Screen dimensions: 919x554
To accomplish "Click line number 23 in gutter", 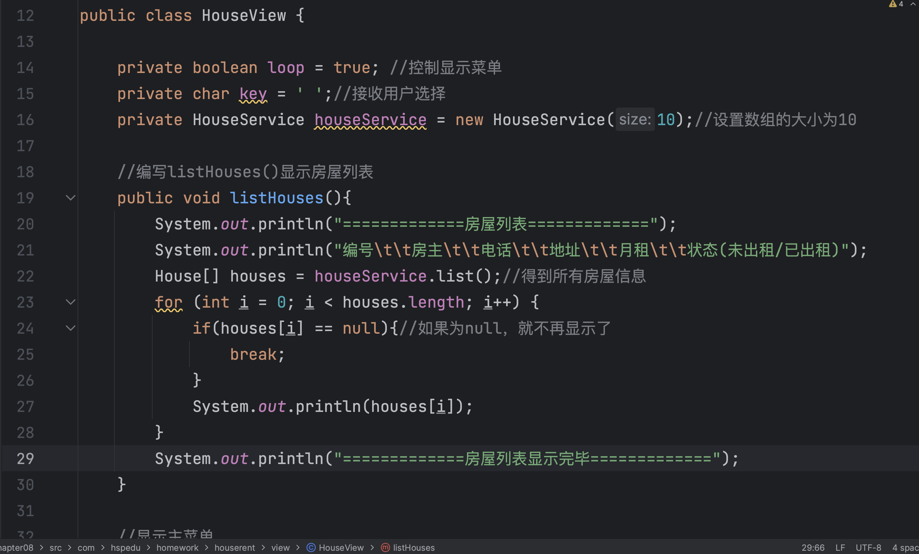I will pos(25,302).
